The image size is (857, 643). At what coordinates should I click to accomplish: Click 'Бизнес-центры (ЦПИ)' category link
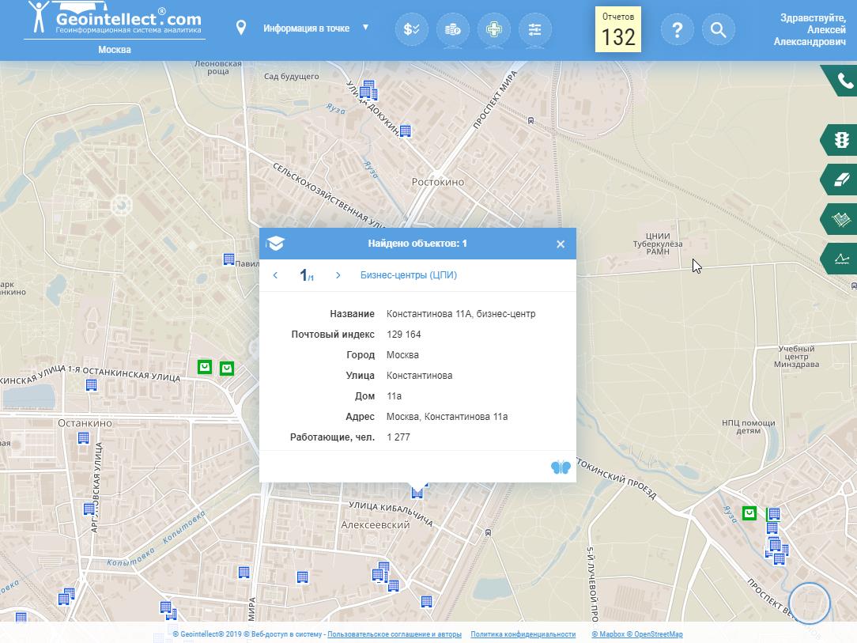coord(409,275)
